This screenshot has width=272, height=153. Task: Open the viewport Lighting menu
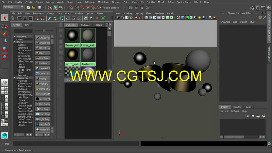click(x=139, y=13)
